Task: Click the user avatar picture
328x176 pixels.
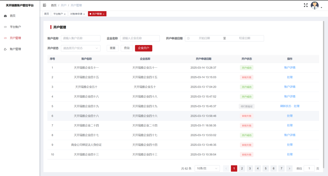Action: coord(315,5)
